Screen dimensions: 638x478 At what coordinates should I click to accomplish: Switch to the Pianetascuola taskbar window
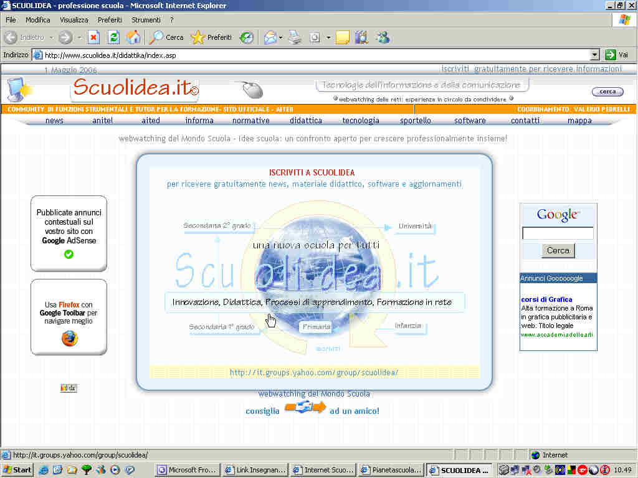click(391, 471)
